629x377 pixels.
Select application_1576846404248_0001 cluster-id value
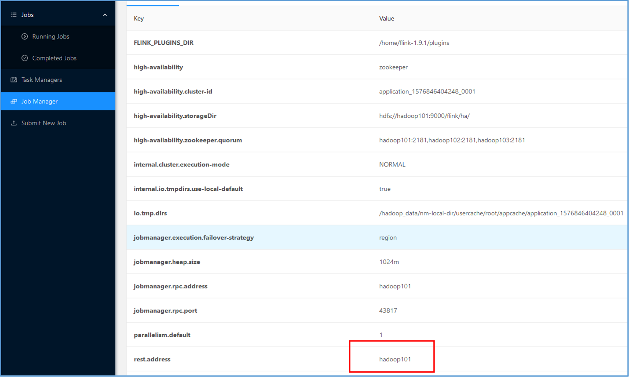tap(427, 91)
